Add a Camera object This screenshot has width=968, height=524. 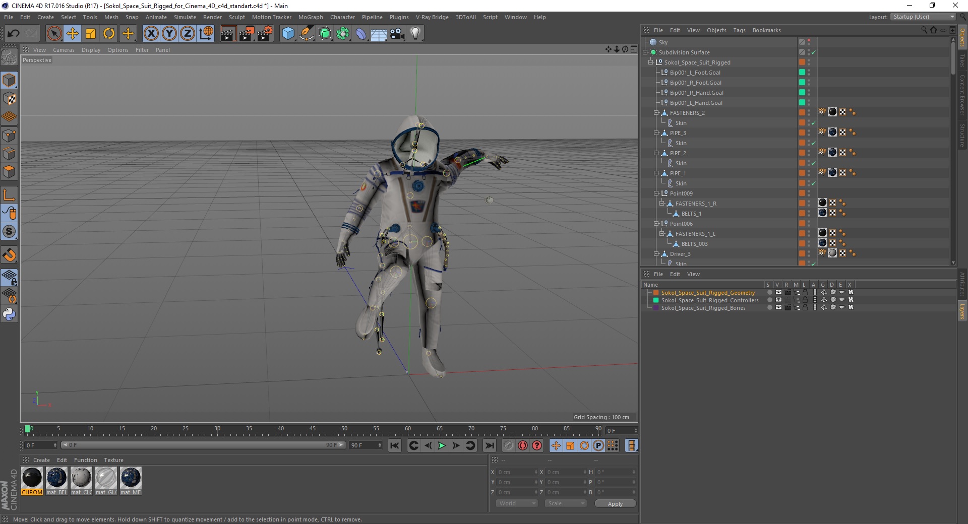click(x=397, y=34)
